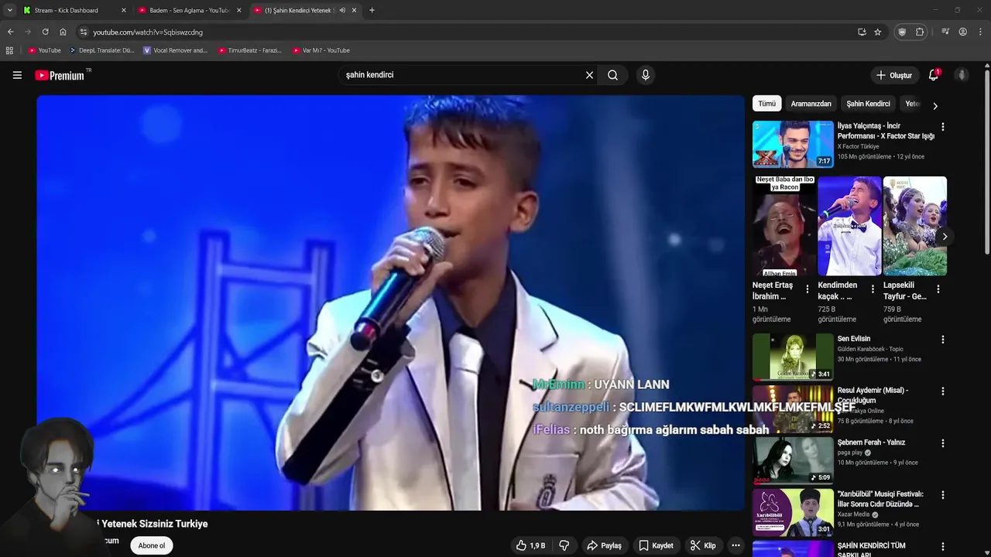991x557 pixels.
Task: Open the Xarıbülbül Musiqi Festivalı video title
Action: (x=880, y=499)
